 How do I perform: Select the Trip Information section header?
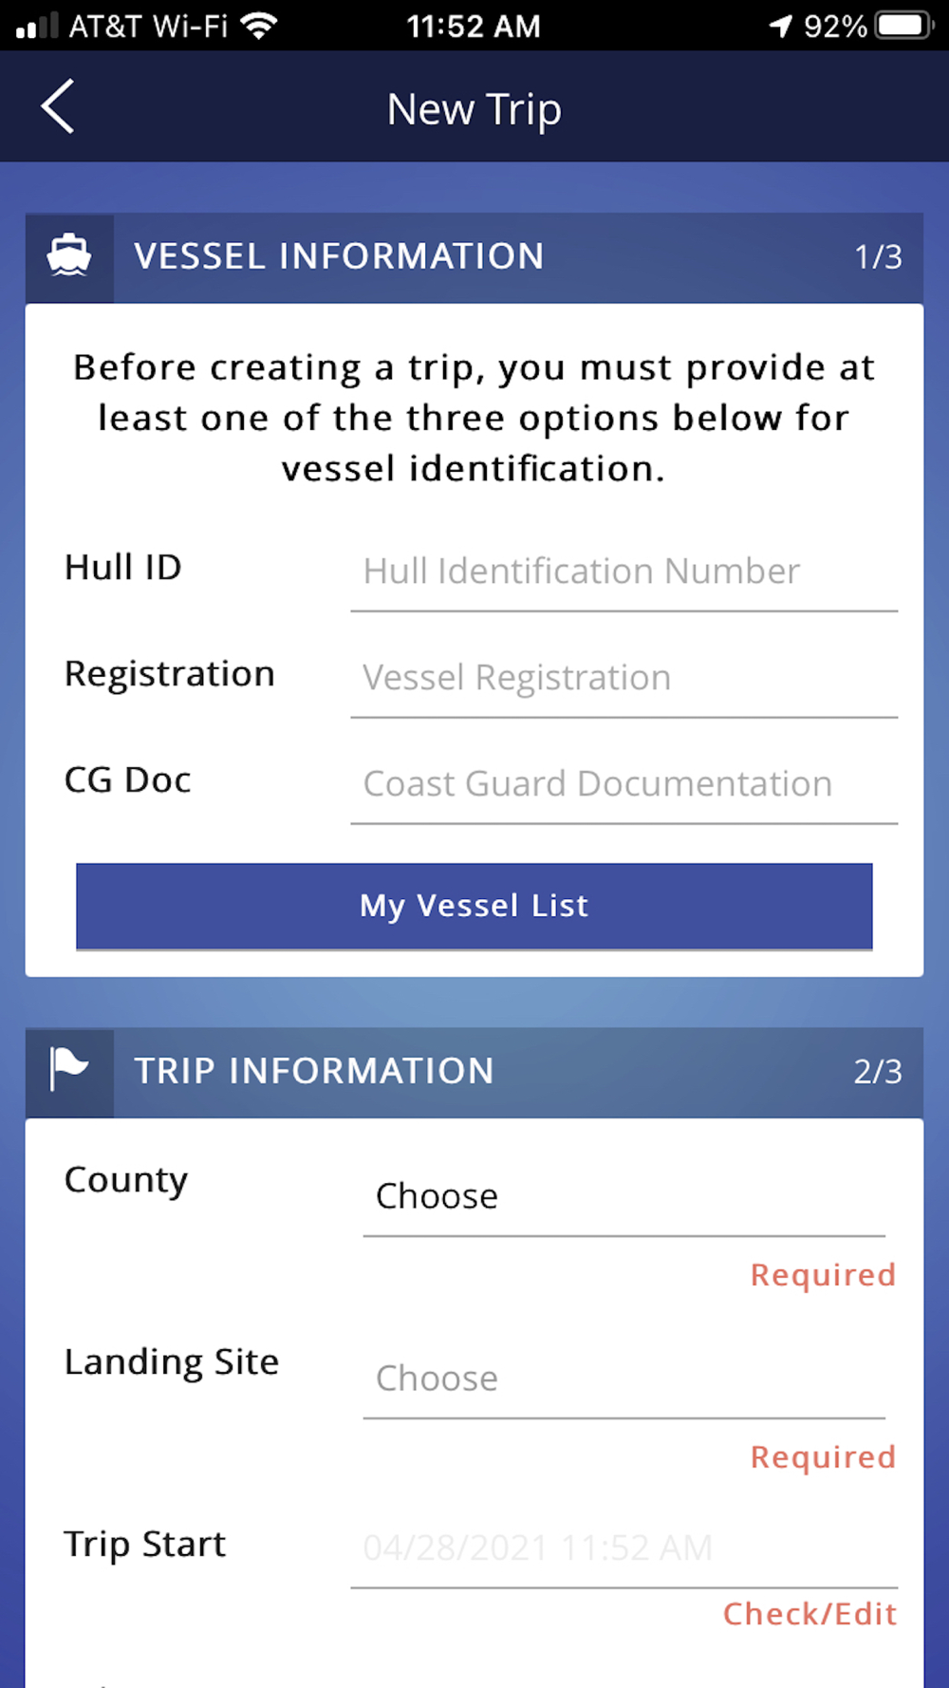click(314, 1071)
